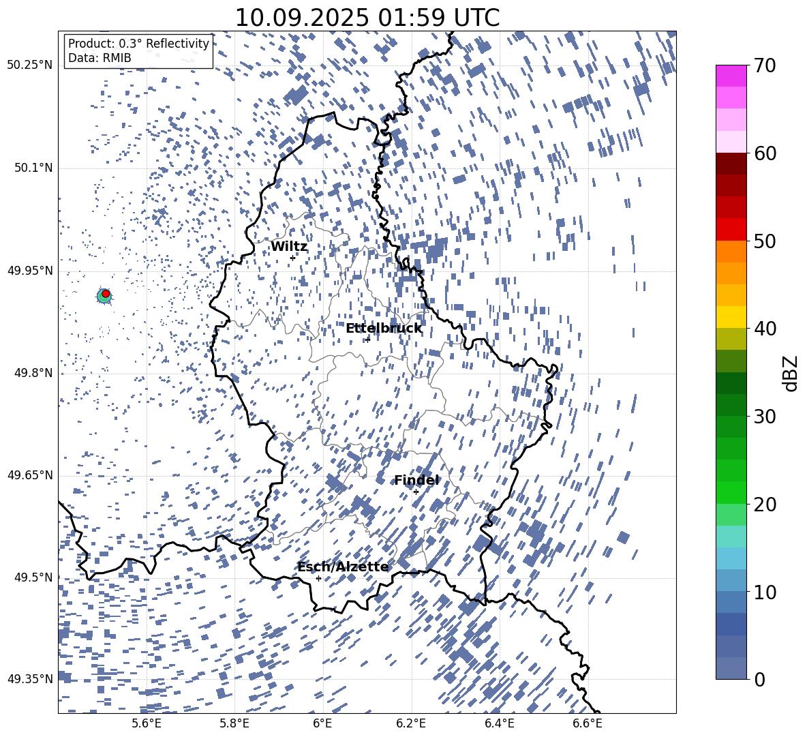Click the 10.09.2025 01:59 UTC title
This screenshot has width=807, height=737.
click(367, 18)
